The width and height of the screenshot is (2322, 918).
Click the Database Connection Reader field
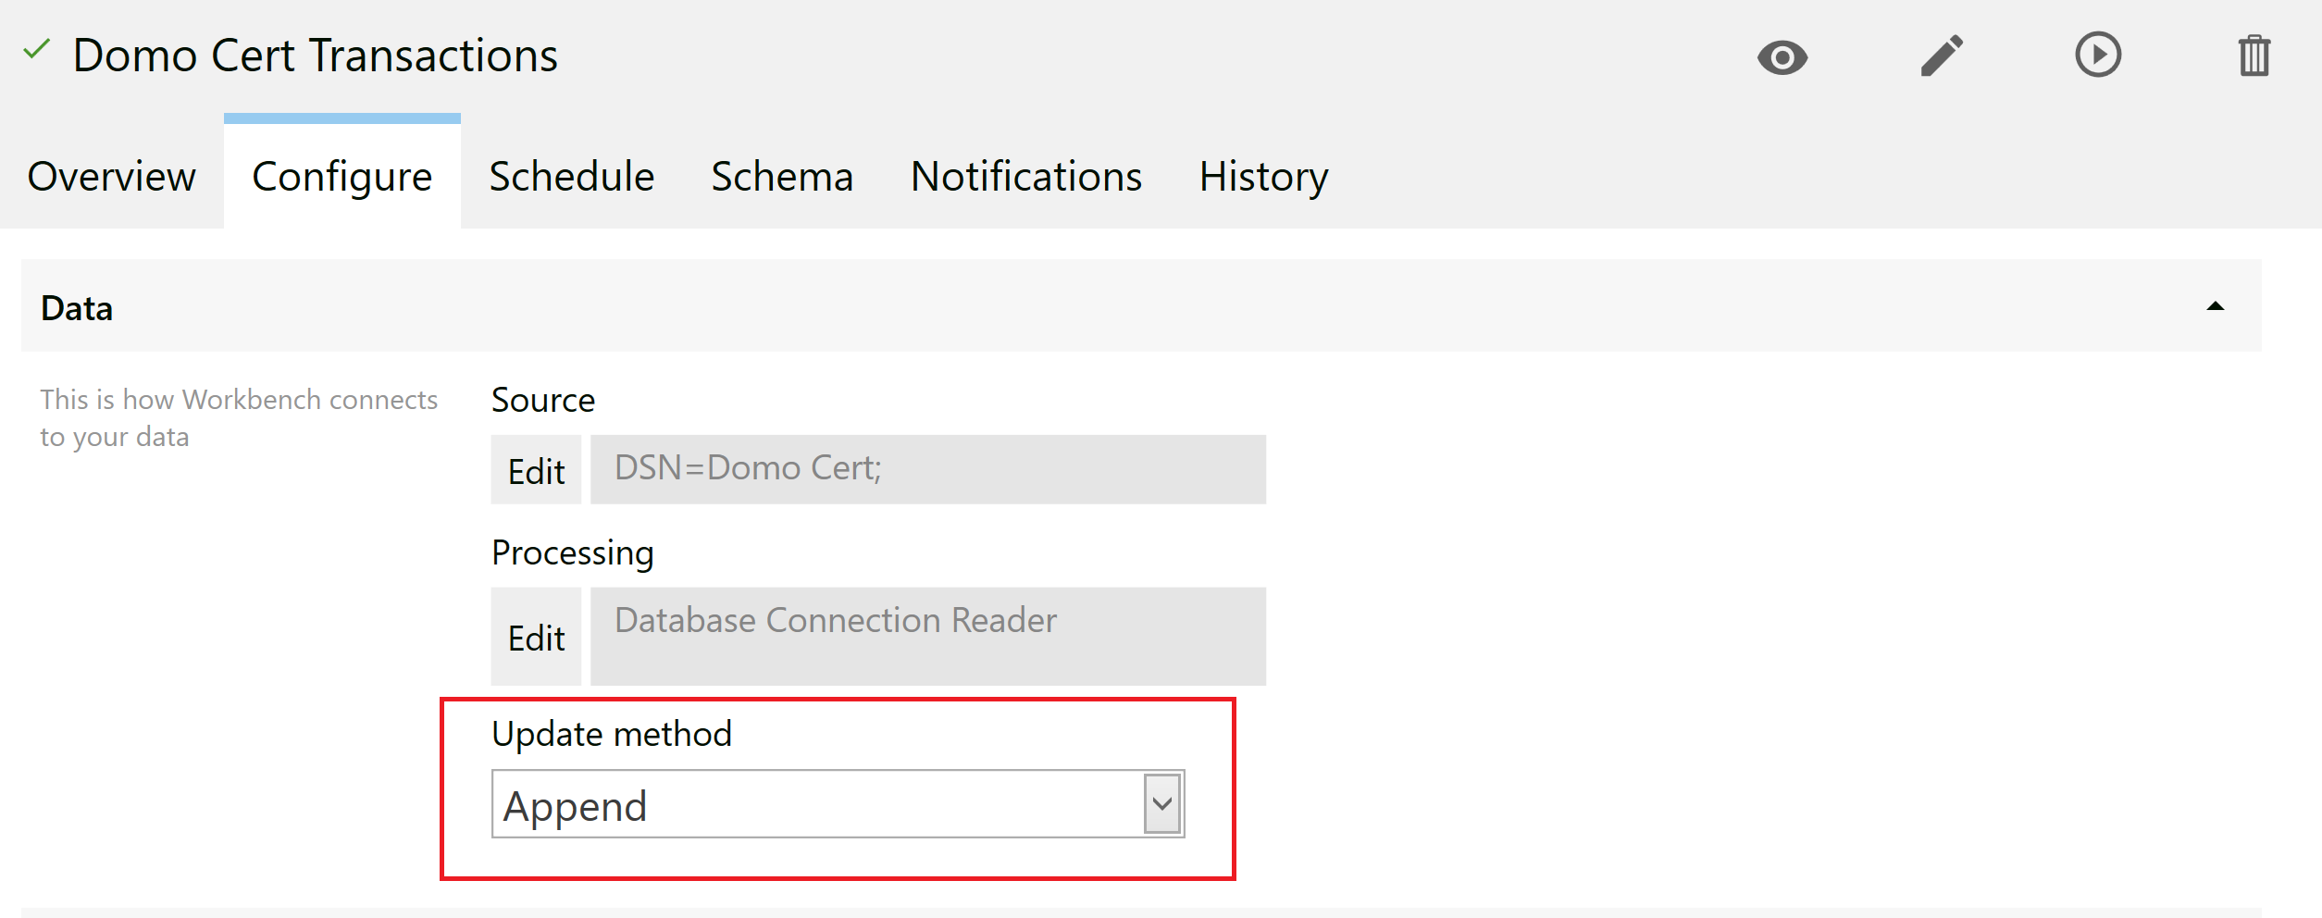tap(927, 637)
